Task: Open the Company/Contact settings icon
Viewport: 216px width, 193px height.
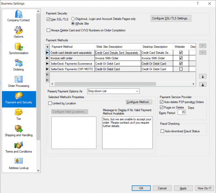Action: [18, 14]
